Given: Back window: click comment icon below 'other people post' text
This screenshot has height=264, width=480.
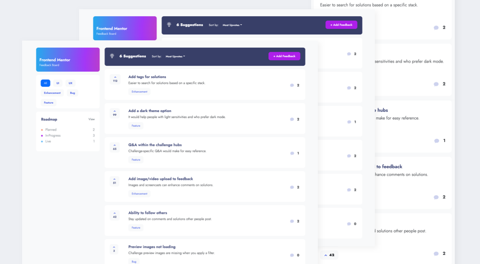Looking at the screenshot, I should (436, 253).
